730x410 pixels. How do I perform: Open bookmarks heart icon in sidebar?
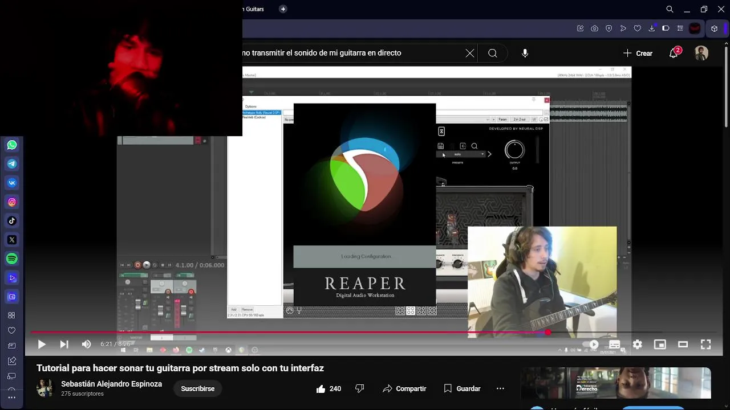(x=11, y=330)
